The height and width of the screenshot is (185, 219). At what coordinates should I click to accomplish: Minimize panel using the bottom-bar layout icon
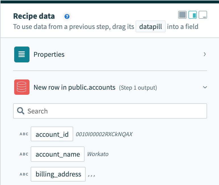203,15
